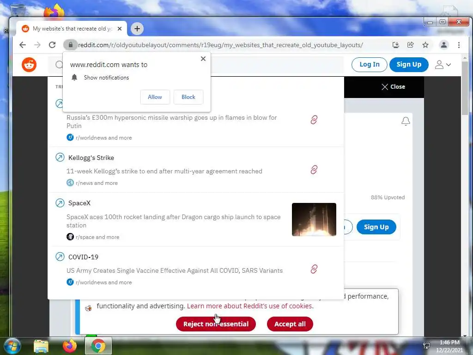Click the Reddit Snoo logo
The width and height of the screenshot is (473, 355).
coord(29,65)
